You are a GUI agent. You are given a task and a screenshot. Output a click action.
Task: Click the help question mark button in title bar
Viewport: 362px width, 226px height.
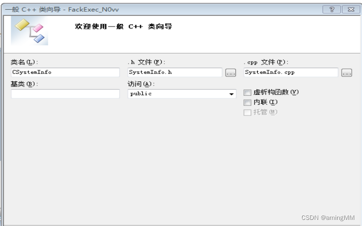pyautogui.click(x=332, y=10)
